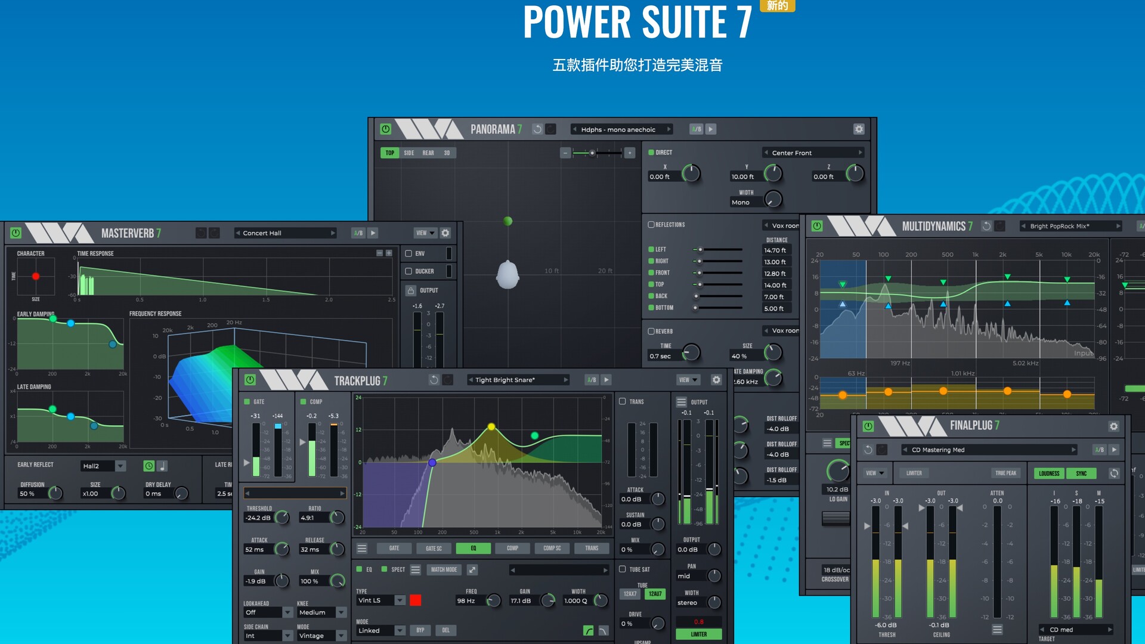Viewport: 1145px width, 644px height.
Task: Open Masterverb 7 settings gear
Action: pos(445,233)
